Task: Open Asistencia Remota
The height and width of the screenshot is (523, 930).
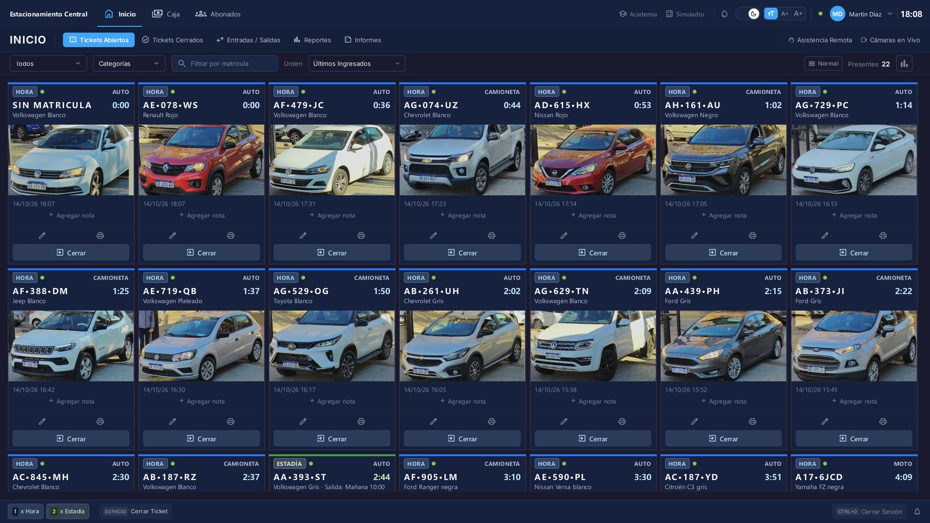Action: [820, 40]
